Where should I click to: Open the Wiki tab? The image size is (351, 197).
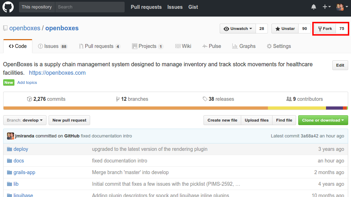pos(183,46)
